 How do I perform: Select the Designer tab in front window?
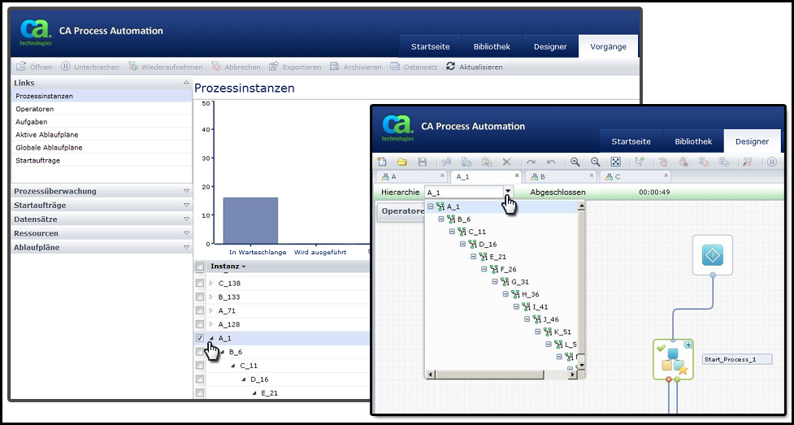click(x=752, y=141)
